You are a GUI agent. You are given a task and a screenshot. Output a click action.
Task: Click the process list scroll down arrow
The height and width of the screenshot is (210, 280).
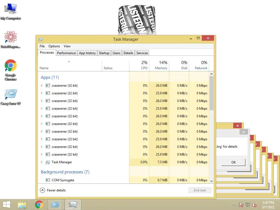pyautogui.click(x=211, y=181)
